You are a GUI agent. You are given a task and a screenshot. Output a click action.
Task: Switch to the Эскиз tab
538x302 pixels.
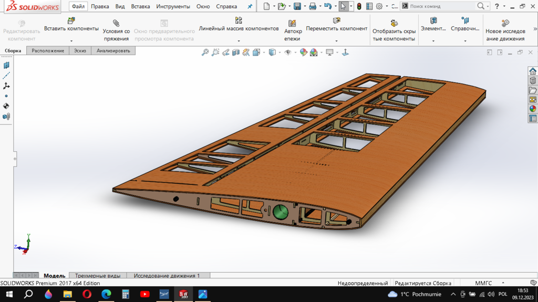80,50
